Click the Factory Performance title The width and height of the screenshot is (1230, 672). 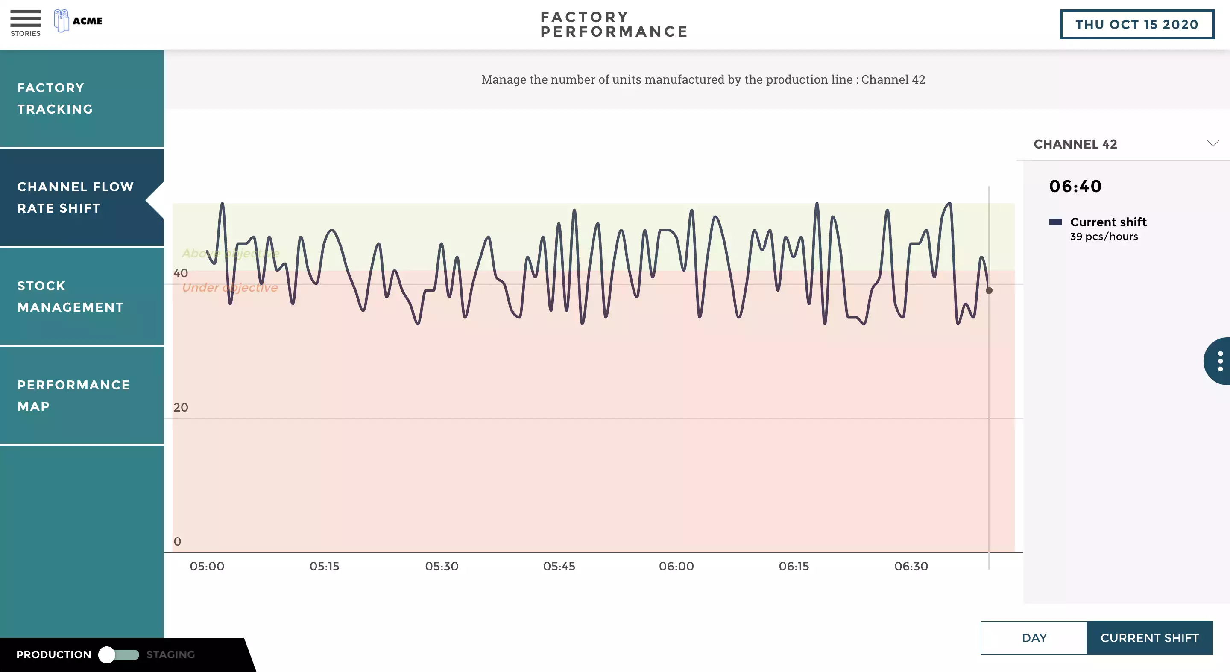[614, 24]
